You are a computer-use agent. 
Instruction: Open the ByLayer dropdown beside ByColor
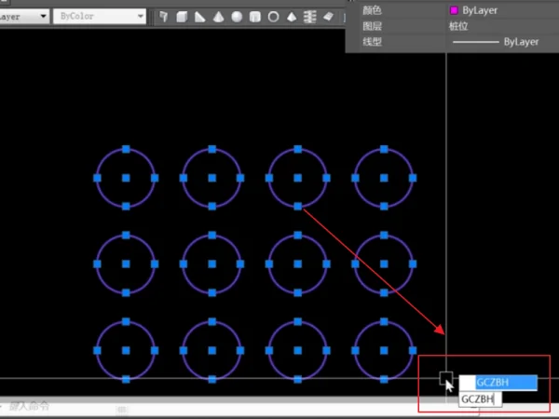(x=24, y=17)
